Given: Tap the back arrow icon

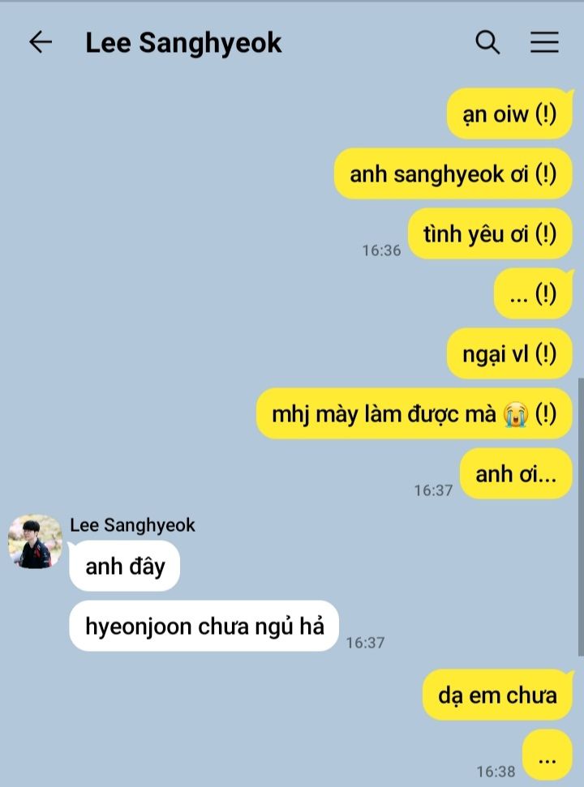Looking at the screenshot, I should pos(41,41).
